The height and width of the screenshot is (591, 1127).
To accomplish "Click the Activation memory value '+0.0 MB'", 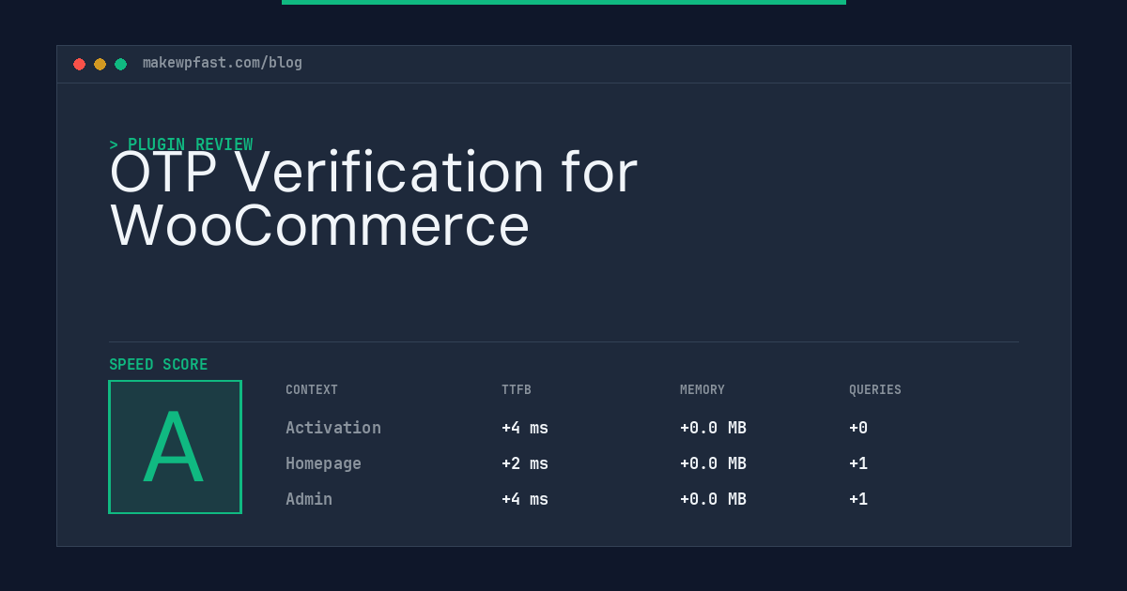I will (713, 428).
